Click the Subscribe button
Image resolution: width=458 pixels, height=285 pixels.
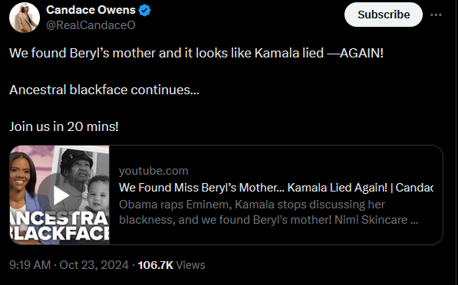point(384,15)
